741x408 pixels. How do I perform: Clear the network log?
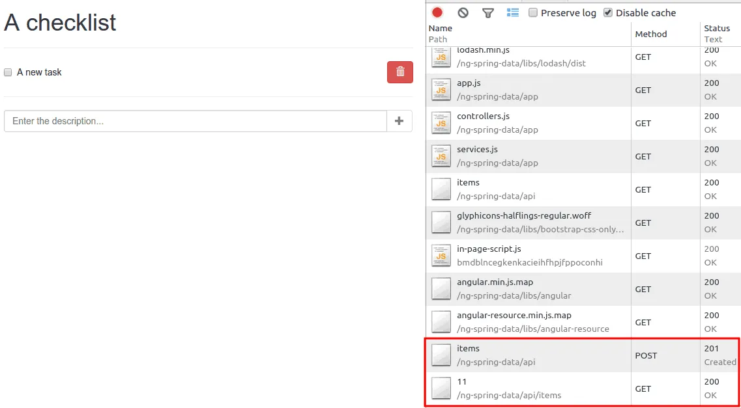point(463,12)
